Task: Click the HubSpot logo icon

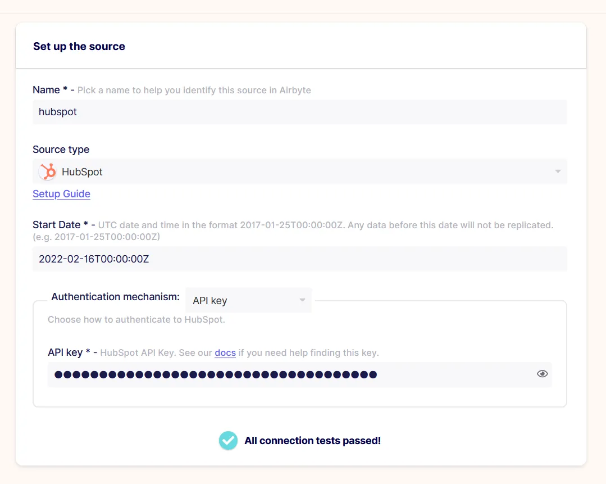Action: pos(48,171)
